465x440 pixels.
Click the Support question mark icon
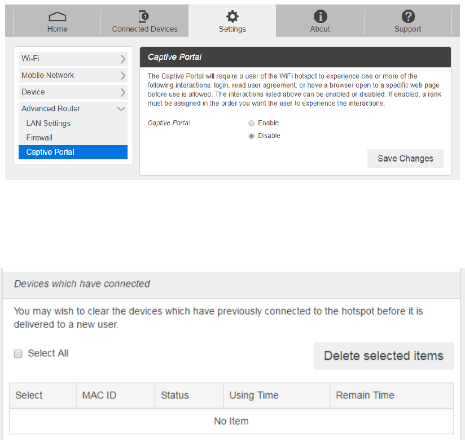click(408, 16)
